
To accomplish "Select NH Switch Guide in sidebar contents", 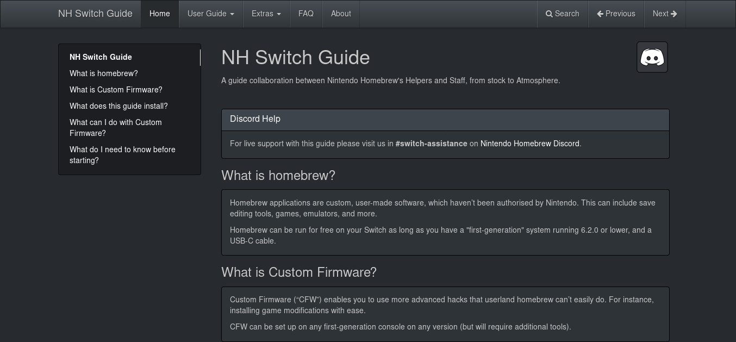I will click(x=129, y=57).
